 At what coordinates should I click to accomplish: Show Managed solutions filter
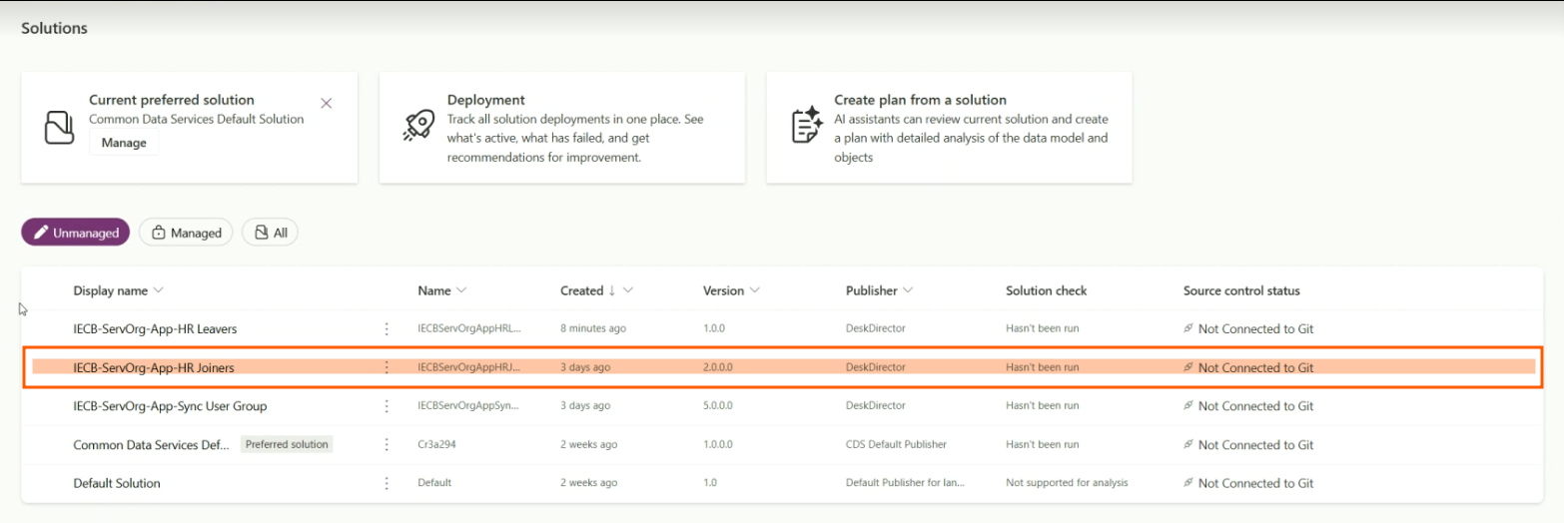tap(186, 233)
